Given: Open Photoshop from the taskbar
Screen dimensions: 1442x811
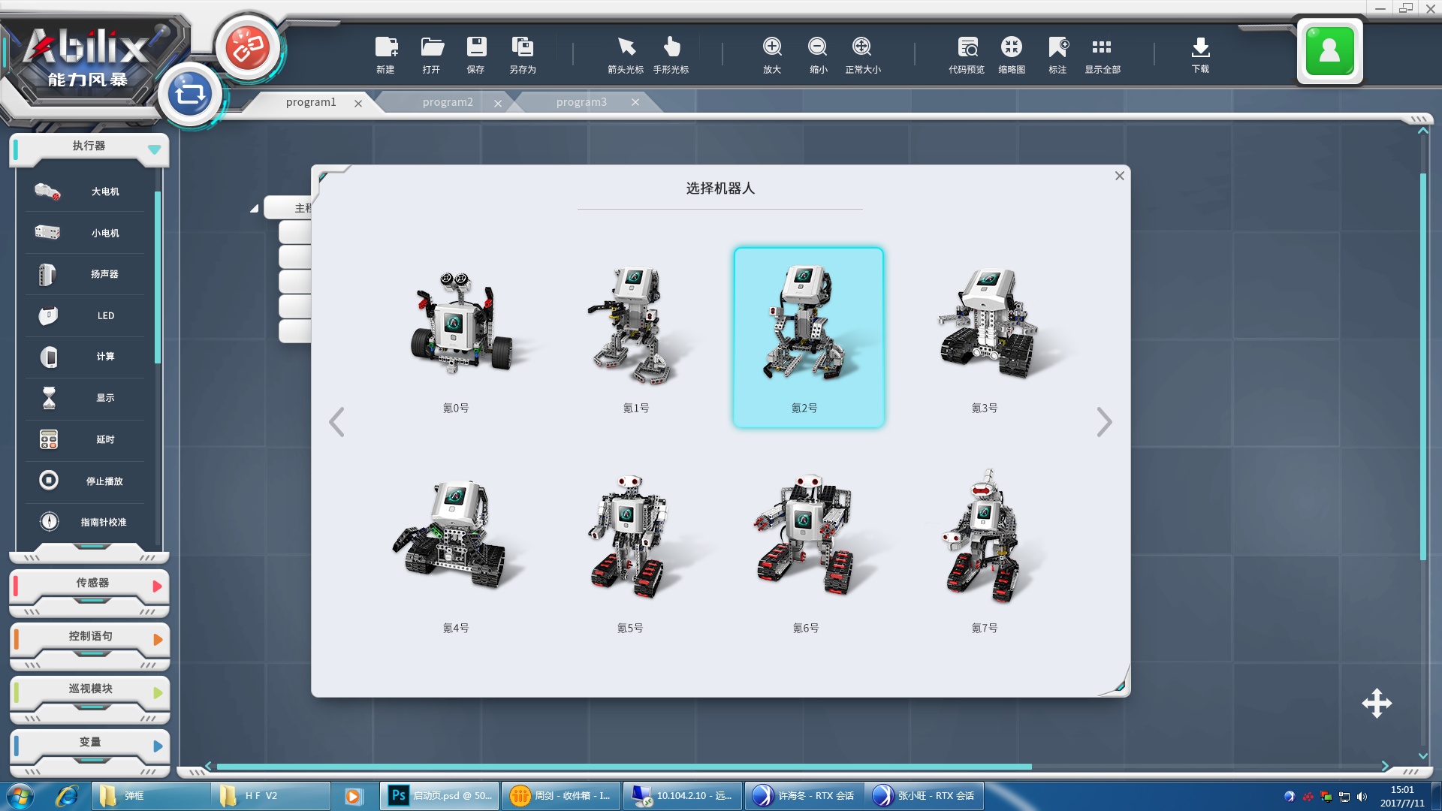Looking at the screenshot, I should click(440, 795).
